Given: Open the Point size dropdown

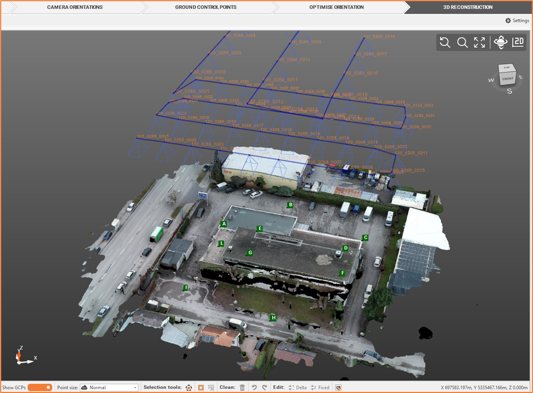Looking at the screenshot, I should coord(109,388).
